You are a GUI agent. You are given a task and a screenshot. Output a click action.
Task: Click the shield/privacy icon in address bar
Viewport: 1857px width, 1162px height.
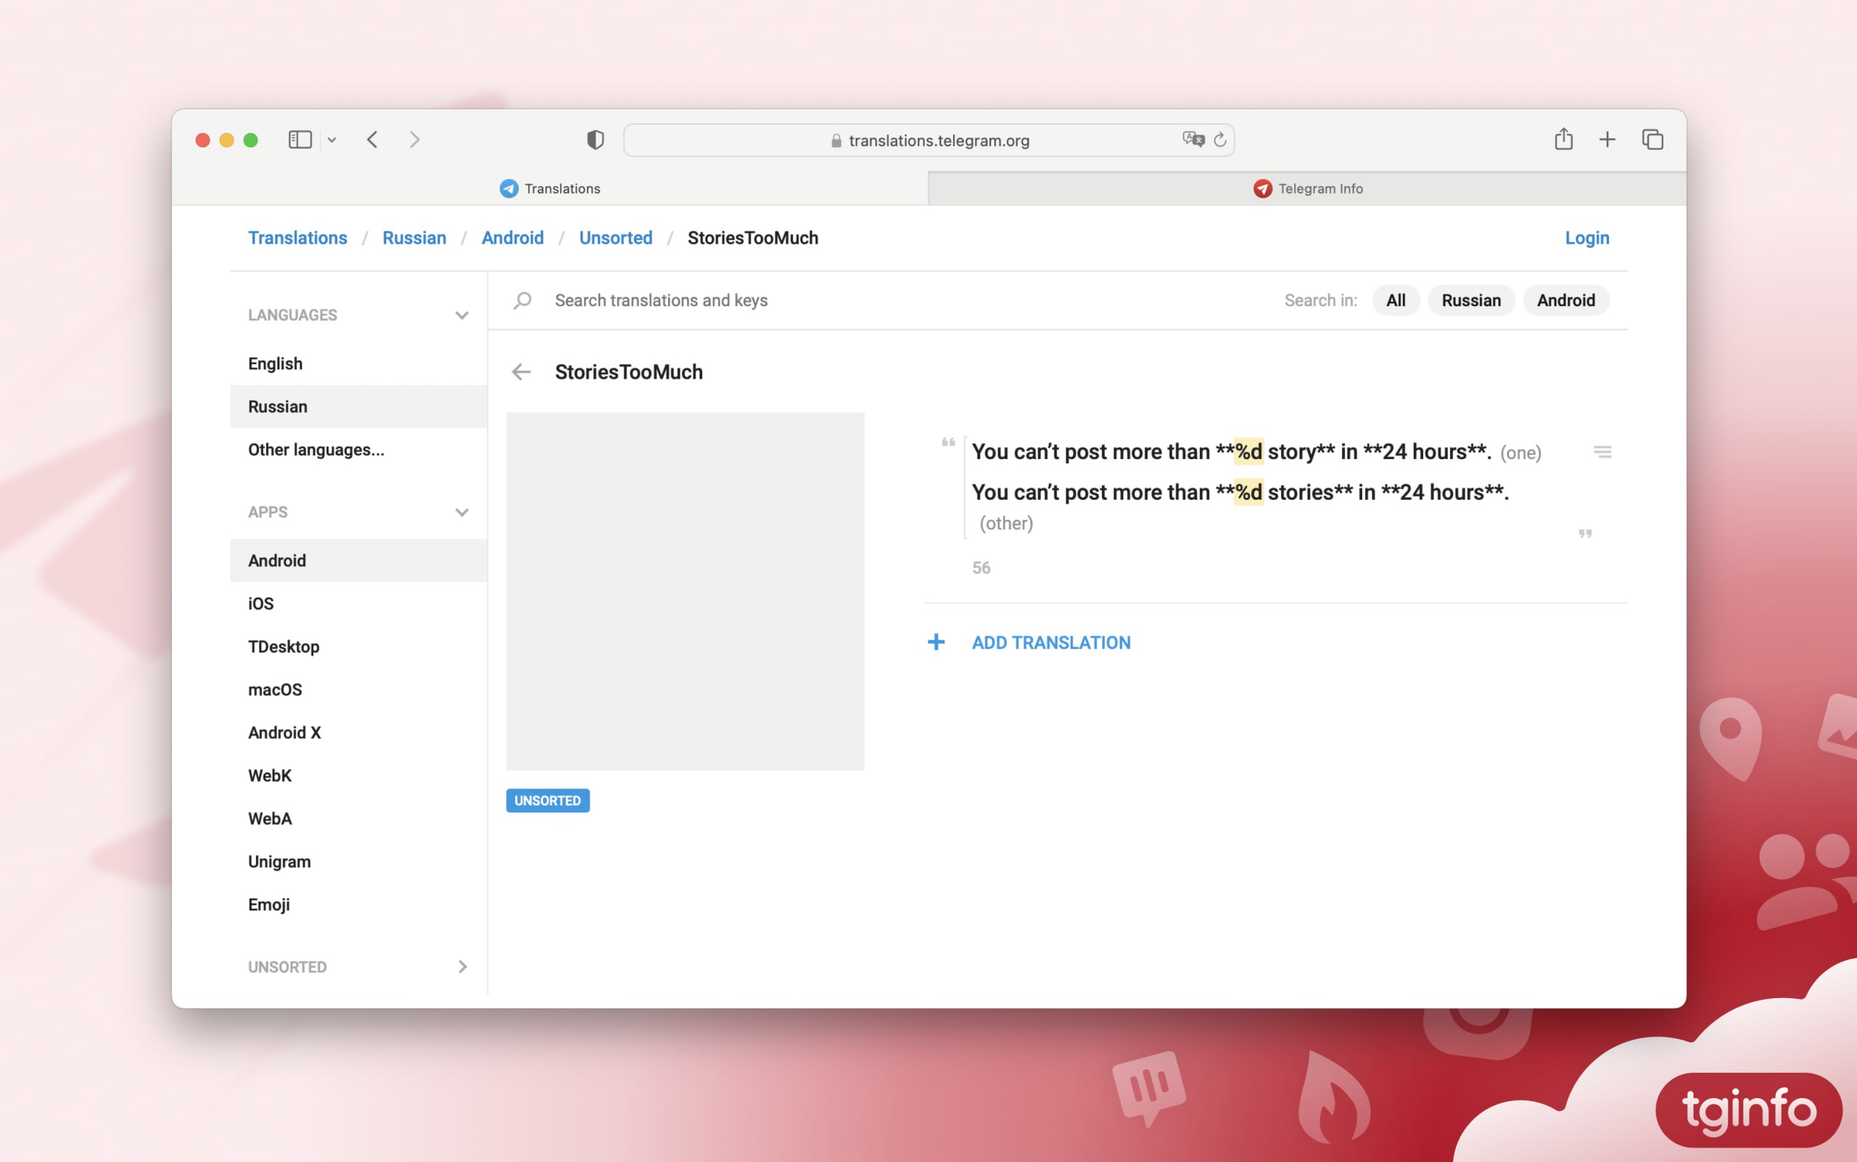594,139
